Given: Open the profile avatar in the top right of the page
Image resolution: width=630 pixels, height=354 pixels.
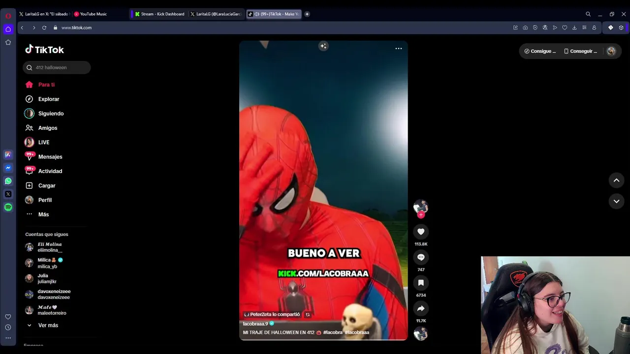Looking at the screenshot, I should coord(611,51).
